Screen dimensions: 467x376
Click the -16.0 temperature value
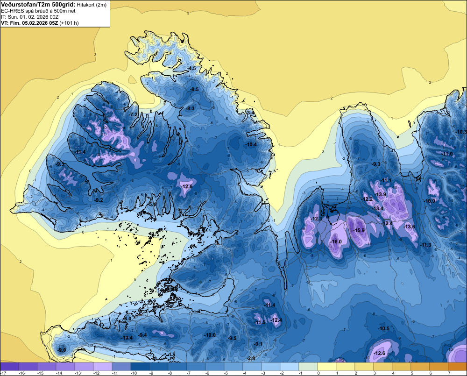coord(336,241)
